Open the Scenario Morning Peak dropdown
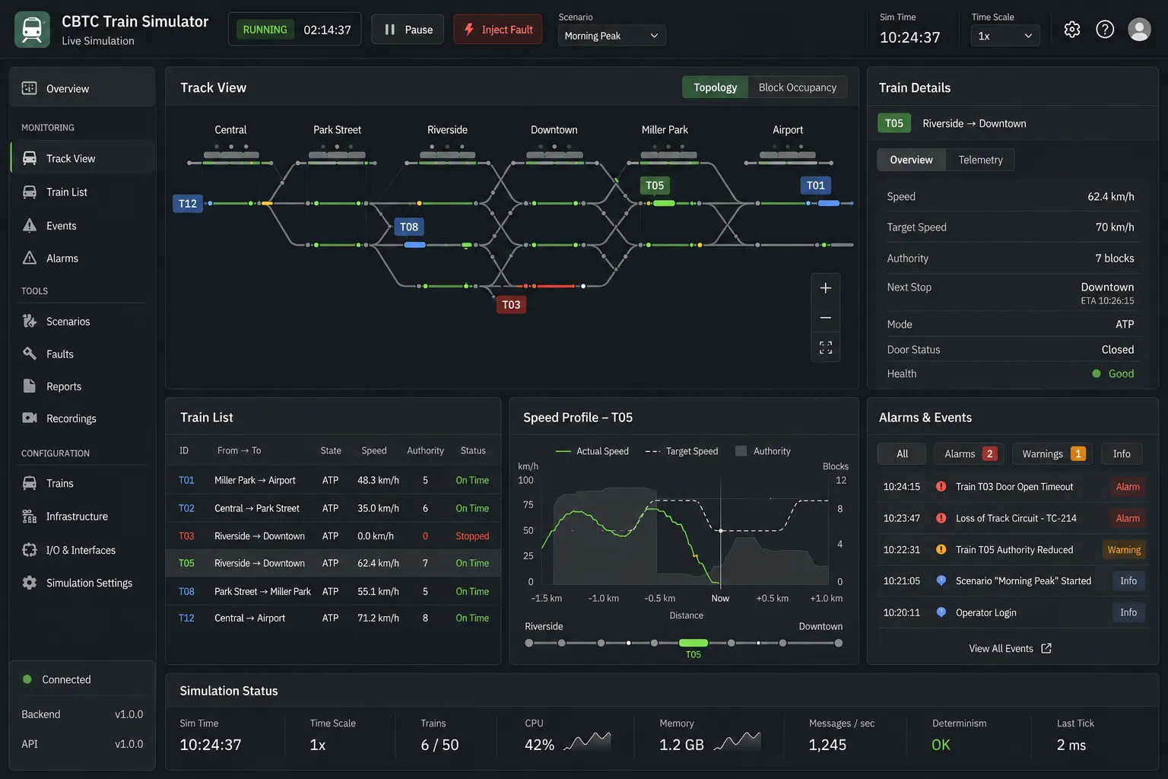The image size is (1168, 779). pyautogui.click(x=612, y=36)
